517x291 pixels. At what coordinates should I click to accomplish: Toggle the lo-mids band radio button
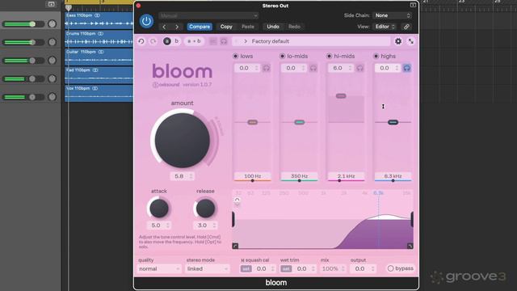pyautogui.click(x=282, y=56)
